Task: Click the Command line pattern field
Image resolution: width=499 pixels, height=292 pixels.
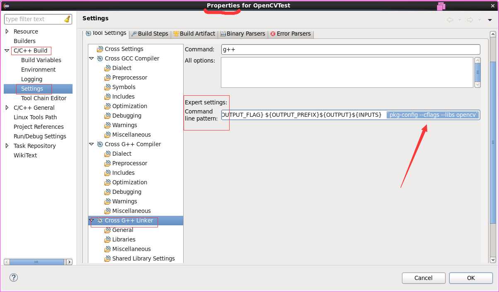Action: 351,115
